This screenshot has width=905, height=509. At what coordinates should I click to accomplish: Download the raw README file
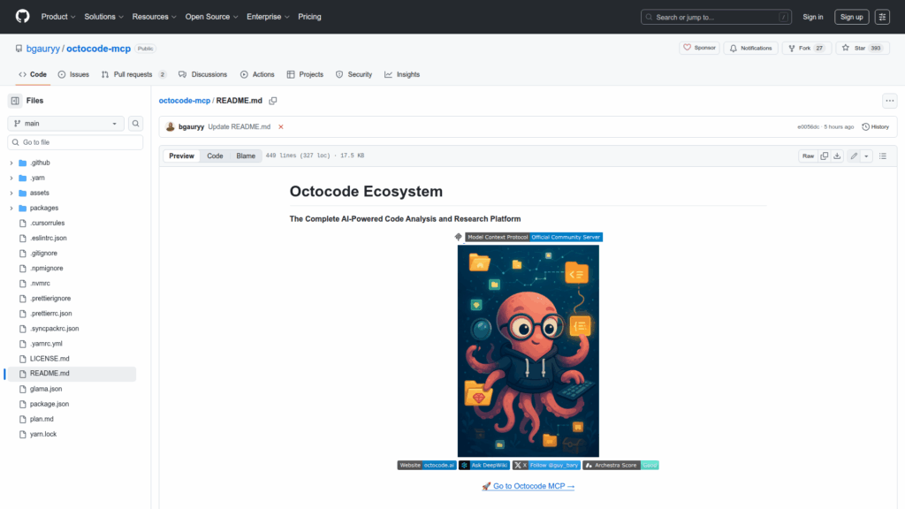[x=837, y=156]
